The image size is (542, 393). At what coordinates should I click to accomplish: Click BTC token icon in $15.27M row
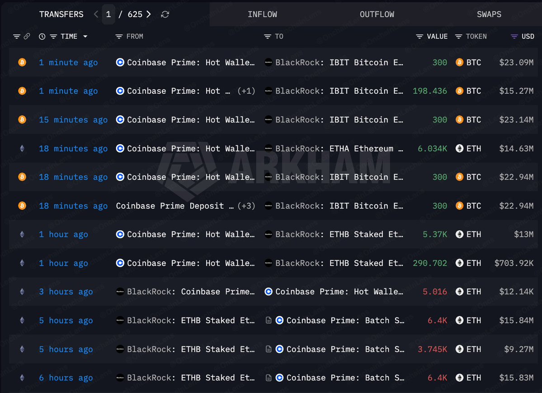pyautogui.click(x=459, y=91)
